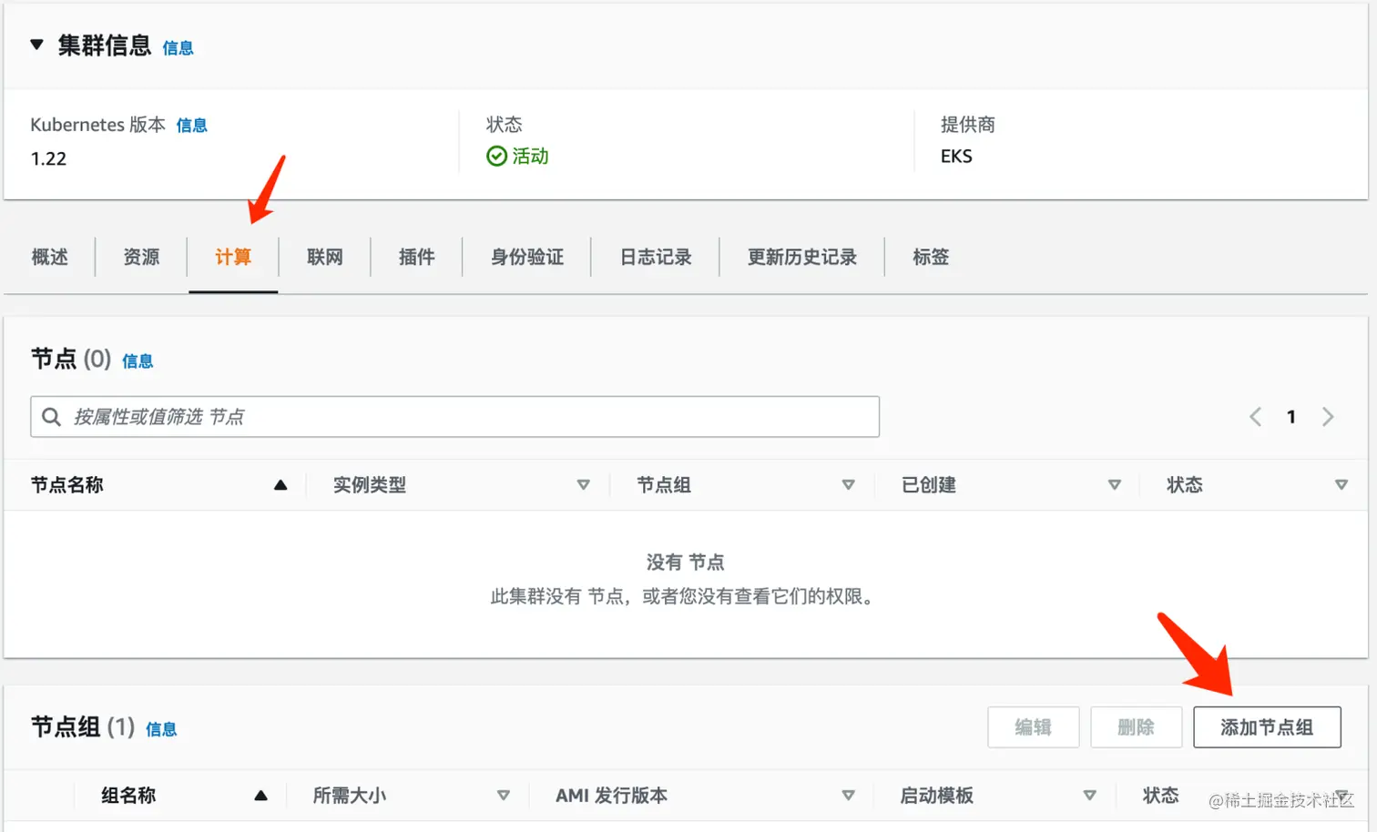Image resolution: width=1377 pixels, height=832 pixels.
Task: Click the 删除 button in 节点组 section
Action: coord(1136,726)
